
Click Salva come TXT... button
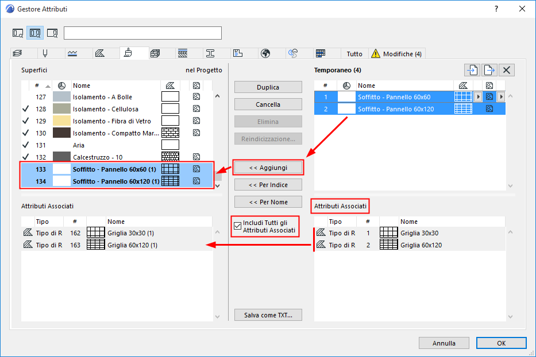tap(268, 315)
